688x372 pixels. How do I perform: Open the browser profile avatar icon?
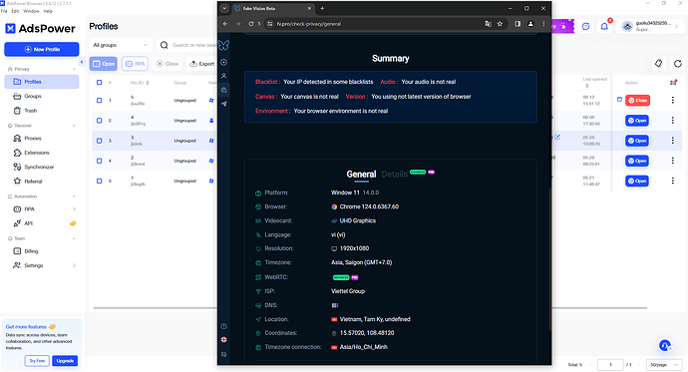pos(530,24)
